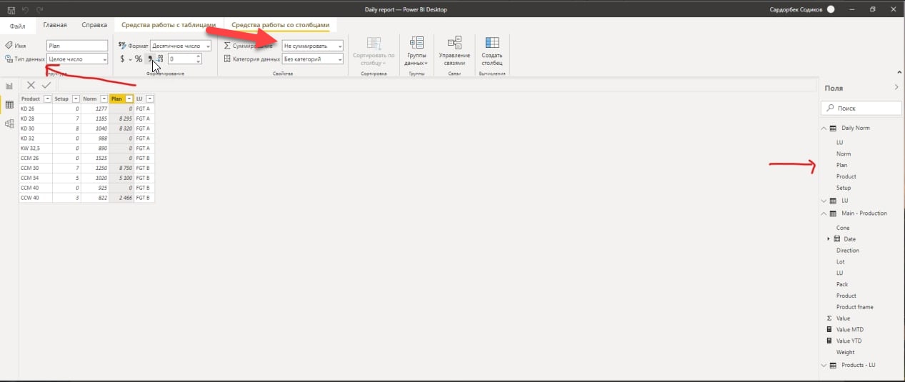Screen dimensions: 905x382
Task: Click user account Сардорбек Содиков
Action: (796, 9)
